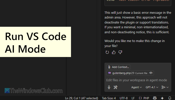Click the Add Context button

click(118, 67)
